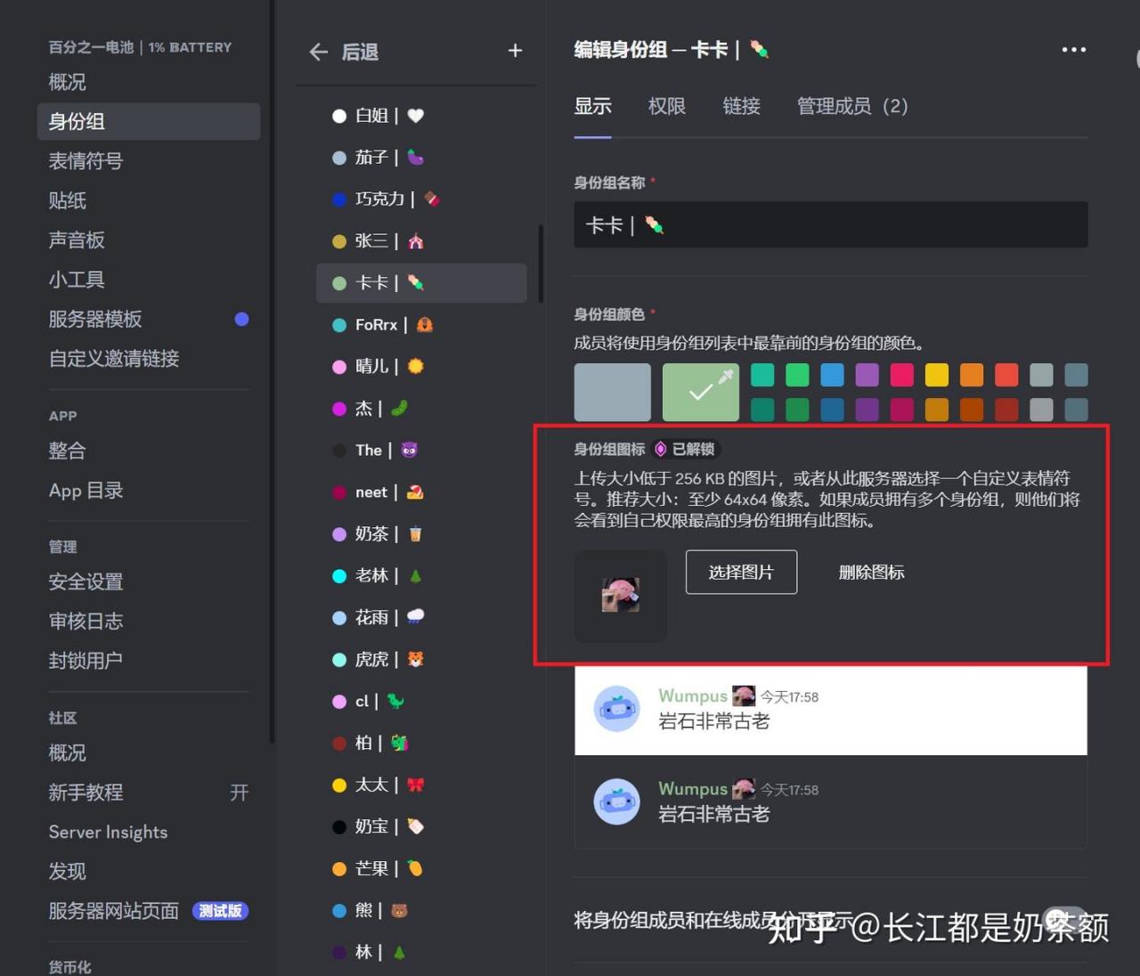This screenshot has width=1140, height=976.
Task: Select the 芒果 role
Action: (x=421, y=868)
